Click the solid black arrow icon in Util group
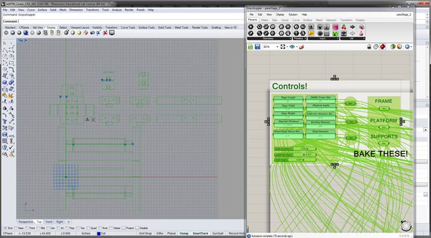 353,27
